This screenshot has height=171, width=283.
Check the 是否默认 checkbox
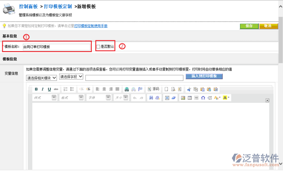click(99, 46)
